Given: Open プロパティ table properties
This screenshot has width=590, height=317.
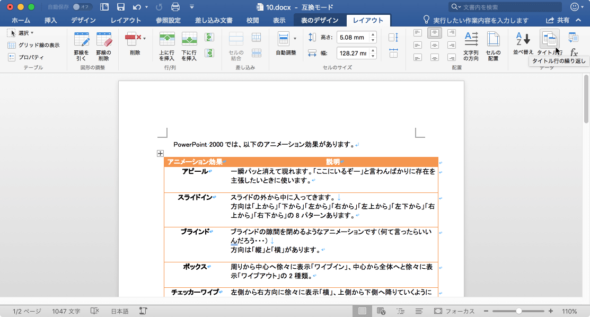Looking at the screenshot, I should pos(25,57).
